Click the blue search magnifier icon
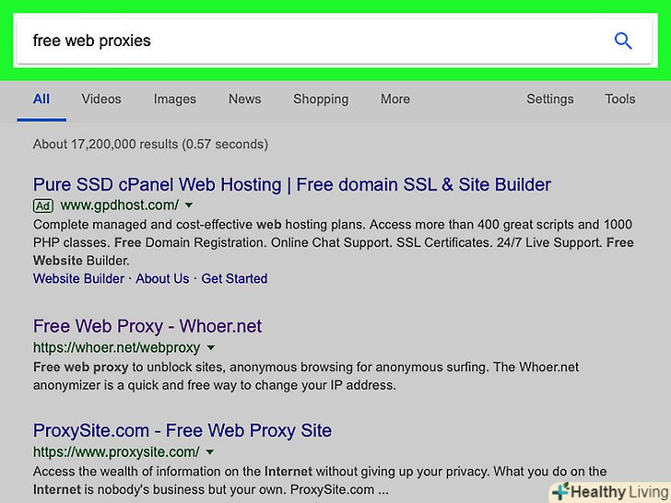 coord(623,41)
